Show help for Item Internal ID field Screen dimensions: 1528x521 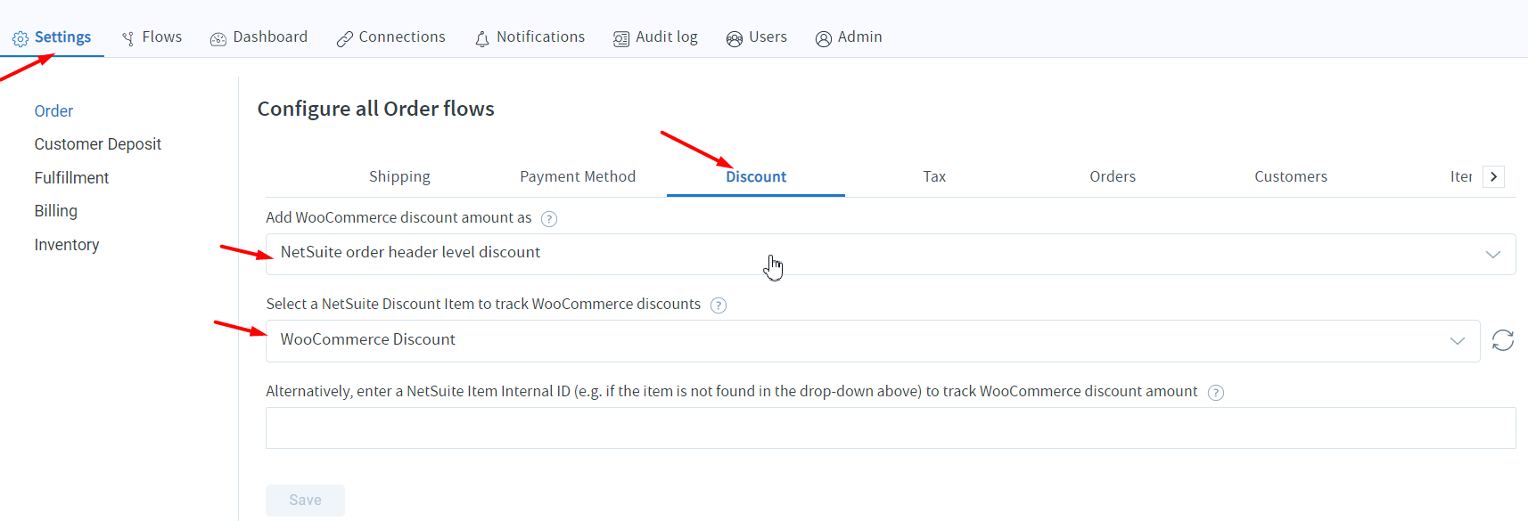tap(1216, 393)
